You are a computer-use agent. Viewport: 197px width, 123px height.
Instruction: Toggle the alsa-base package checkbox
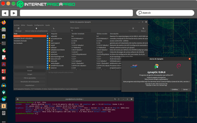point(48,54)
